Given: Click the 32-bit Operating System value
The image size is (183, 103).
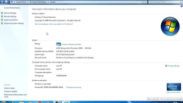Looking at the screenshot, I should click(65, 55).
